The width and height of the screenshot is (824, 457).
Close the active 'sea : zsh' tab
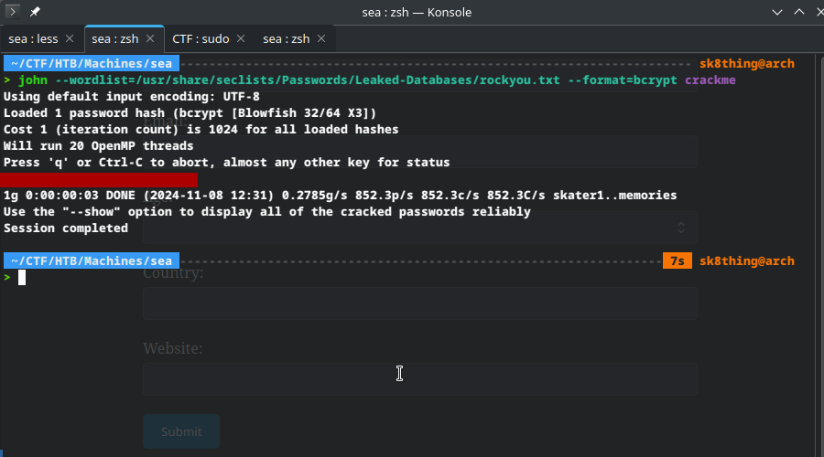(x=150, y=38)
